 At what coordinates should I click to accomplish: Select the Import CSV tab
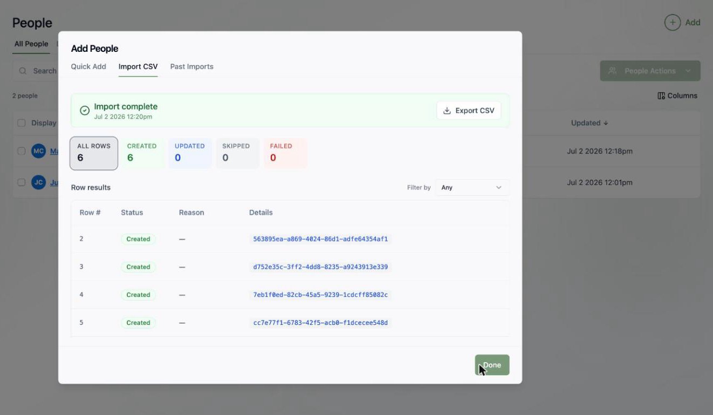point(138,66)
